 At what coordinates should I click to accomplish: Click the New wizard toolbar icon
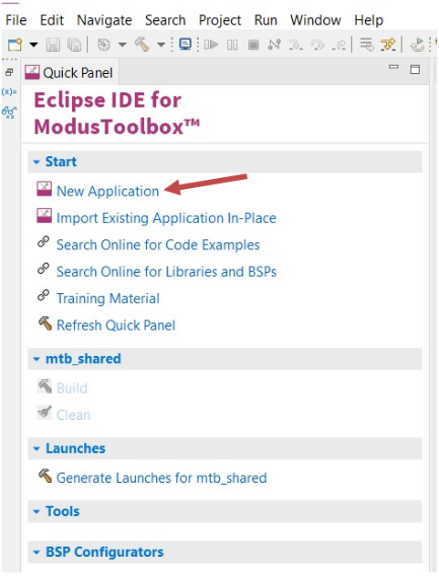click(16, 45)
